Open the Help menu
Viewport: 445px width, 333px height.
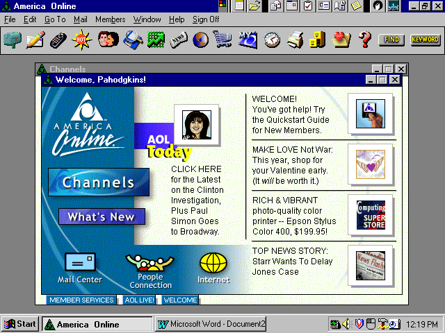(177, 19)
